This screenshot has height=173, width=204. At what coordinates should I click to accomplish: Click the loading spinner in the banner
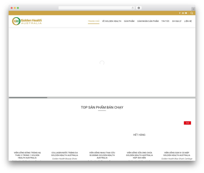[x=102, y=63]
